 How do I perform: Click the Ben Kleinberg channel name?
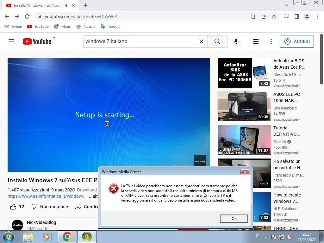point(285,108)
